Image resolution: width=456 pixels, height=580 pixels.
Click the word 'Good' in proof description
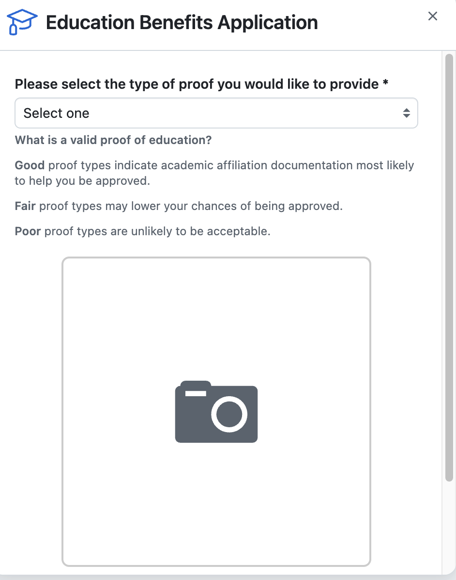[x=29, y=165]
